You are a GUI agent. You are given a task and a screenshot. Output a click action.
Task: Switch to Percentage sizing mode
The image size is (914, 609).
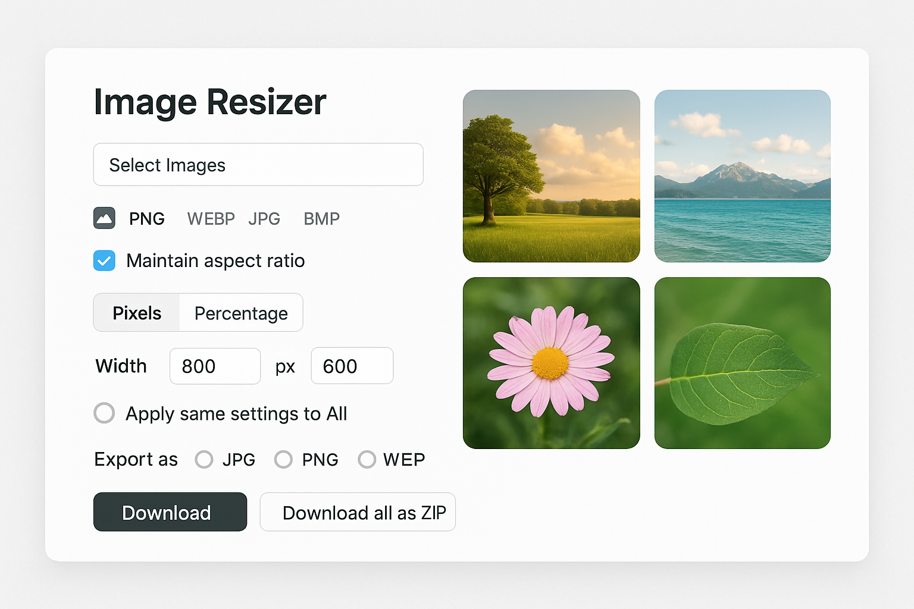pos(241,313)
